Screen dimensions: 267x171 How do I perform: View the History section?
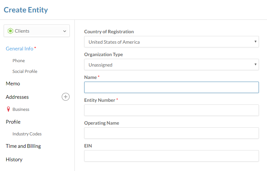coord(14,160)
